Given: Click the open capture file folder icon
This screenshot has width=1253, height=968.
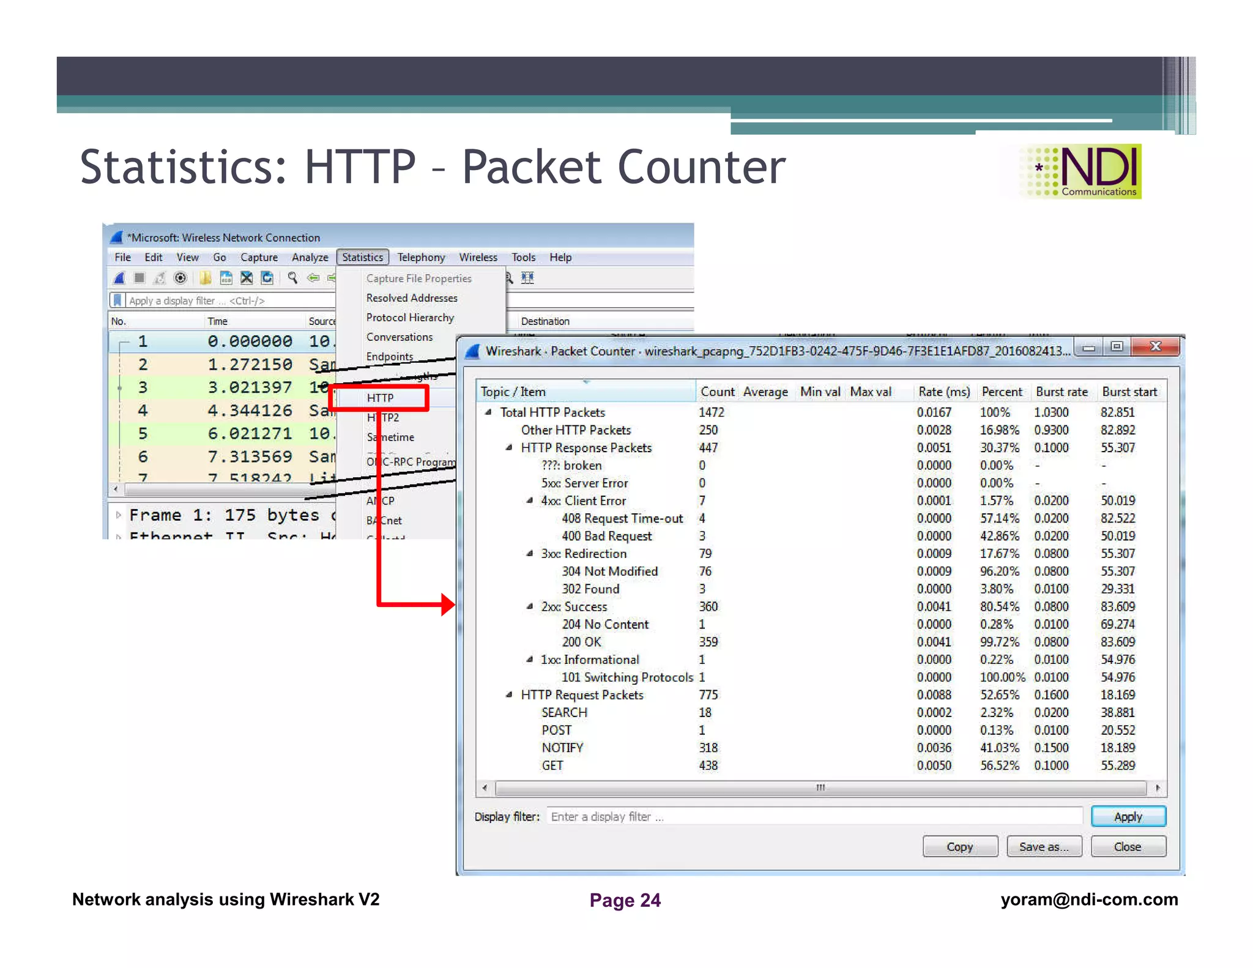Looking at the screenshot, I should pos(206,278).
